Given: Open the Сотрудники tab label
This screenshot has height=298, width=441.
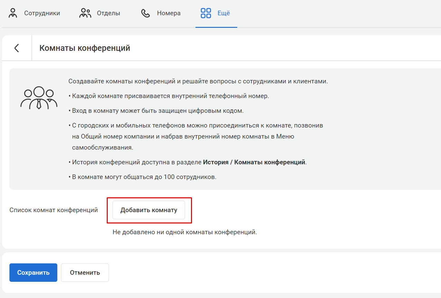Looking at the screenshot, I should 42,13.
